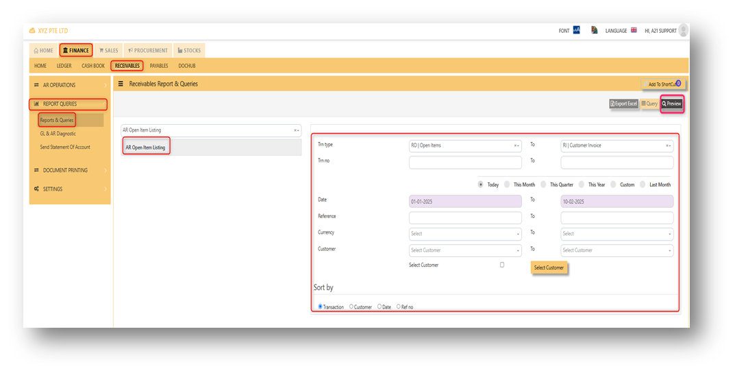Open the AR Open Item Listing report dropdown
The height and width of the screenshot is (373, 735).
pyautogui.click(x=211, y=130)
